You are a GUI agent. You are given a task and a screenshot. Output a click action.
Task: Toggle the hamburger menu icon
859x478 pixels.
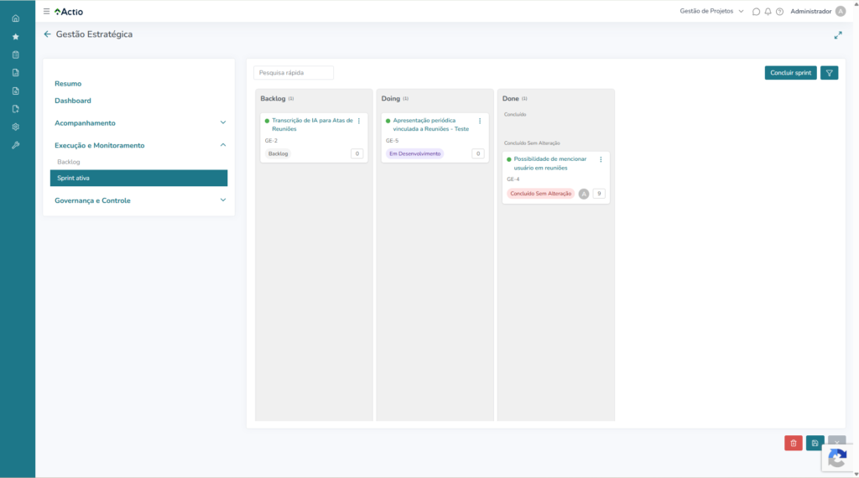click(47, 11)
